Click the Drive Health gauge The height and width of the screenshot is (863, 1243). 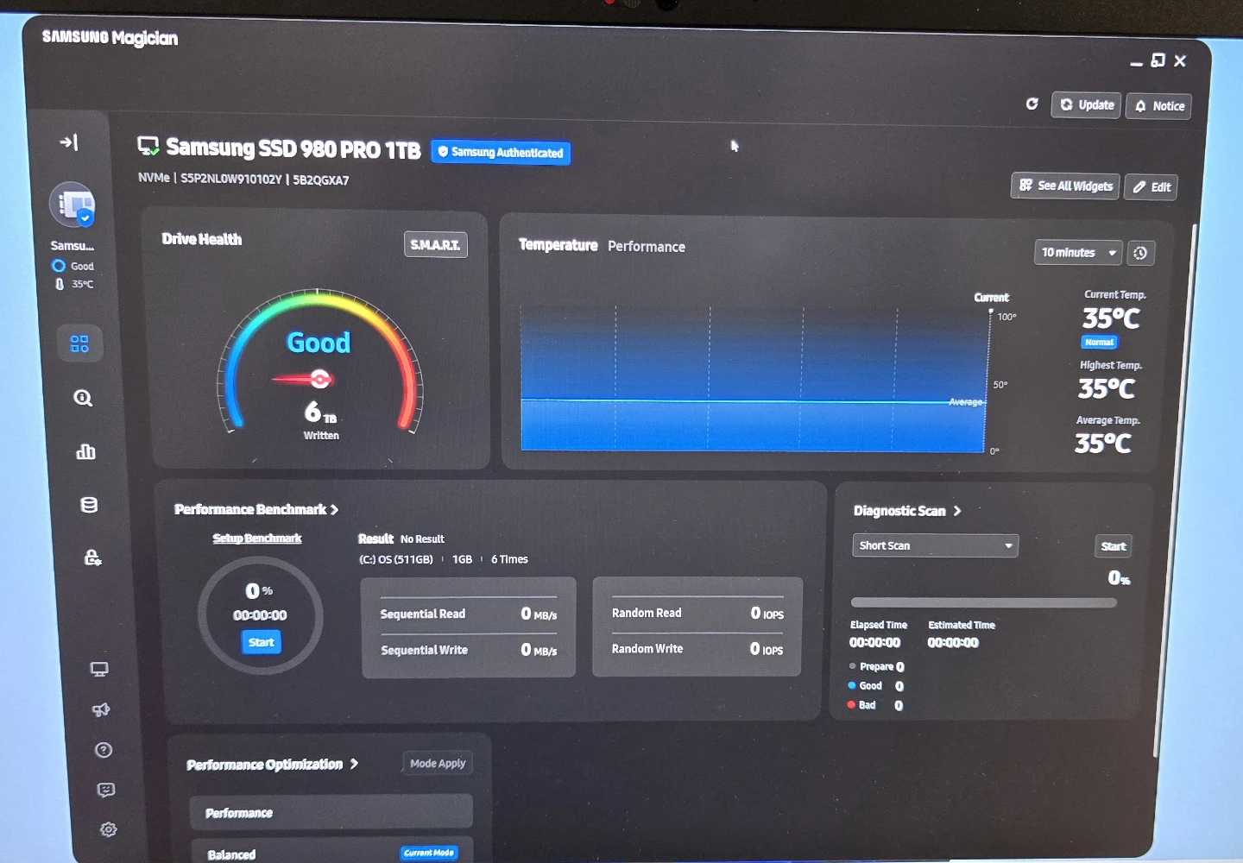[319, 362]
